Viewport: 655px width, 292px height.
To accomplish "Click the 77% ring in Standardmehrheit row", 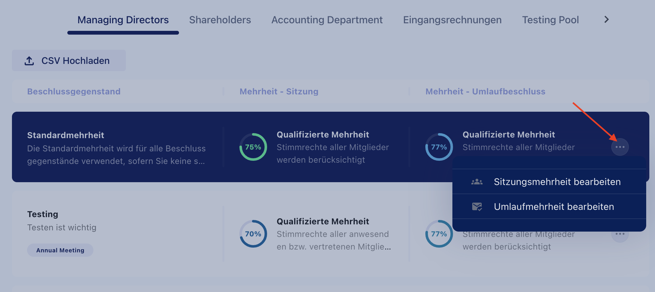I will tap(439, 147).
